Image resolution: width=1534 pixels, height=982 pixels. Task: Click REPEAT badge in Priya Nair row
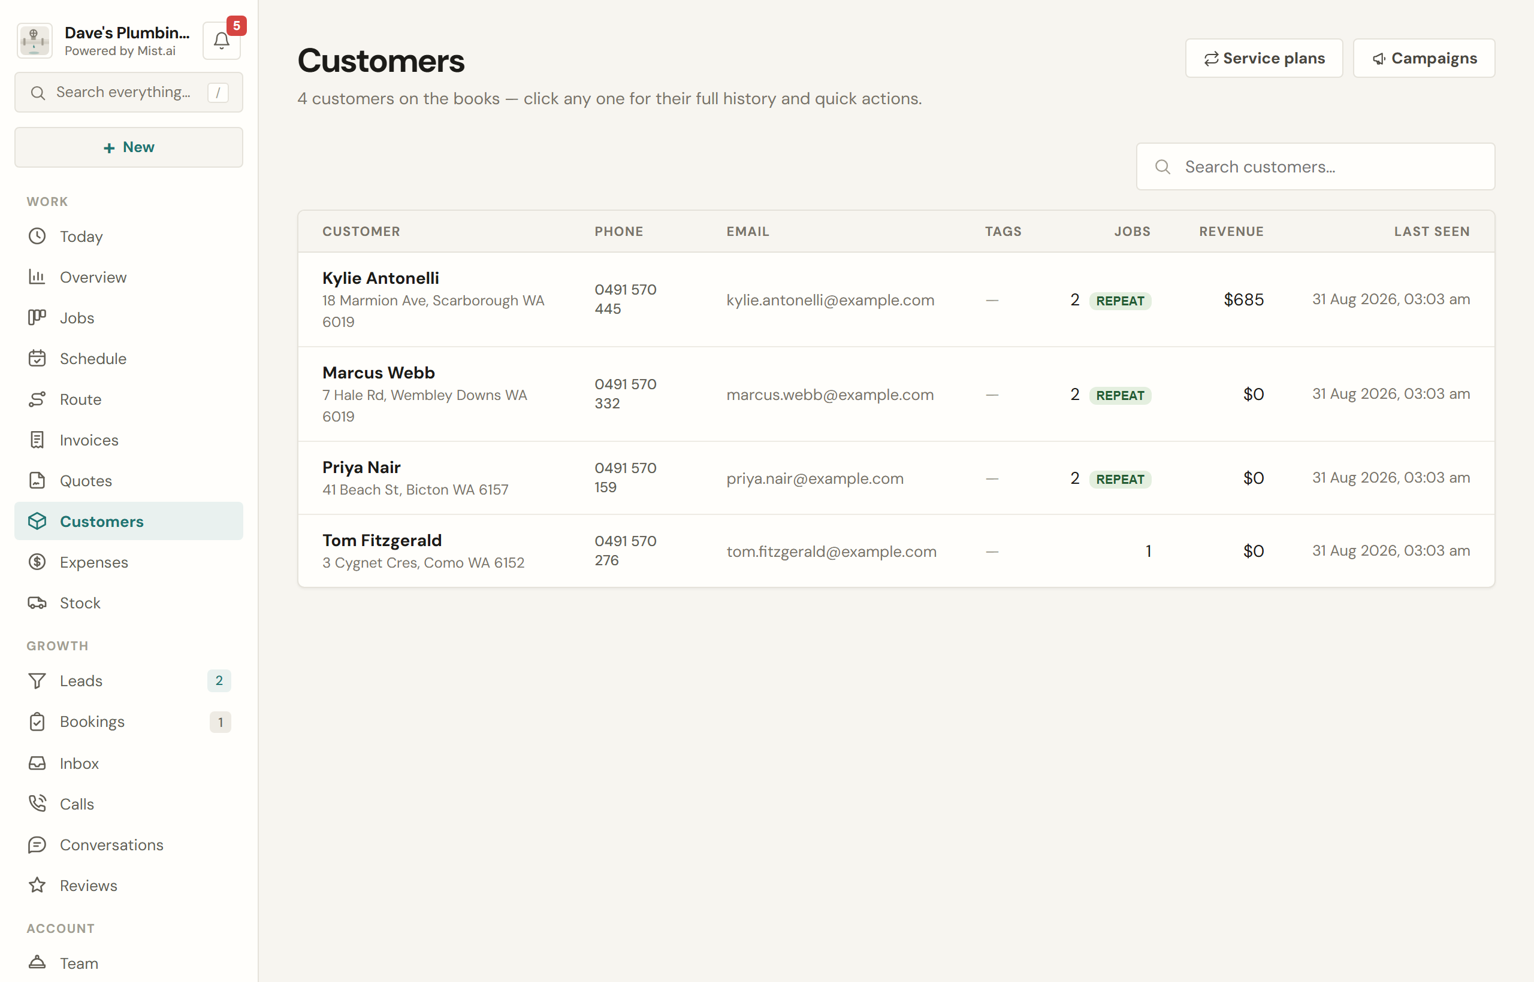(x=1120, y=479)
